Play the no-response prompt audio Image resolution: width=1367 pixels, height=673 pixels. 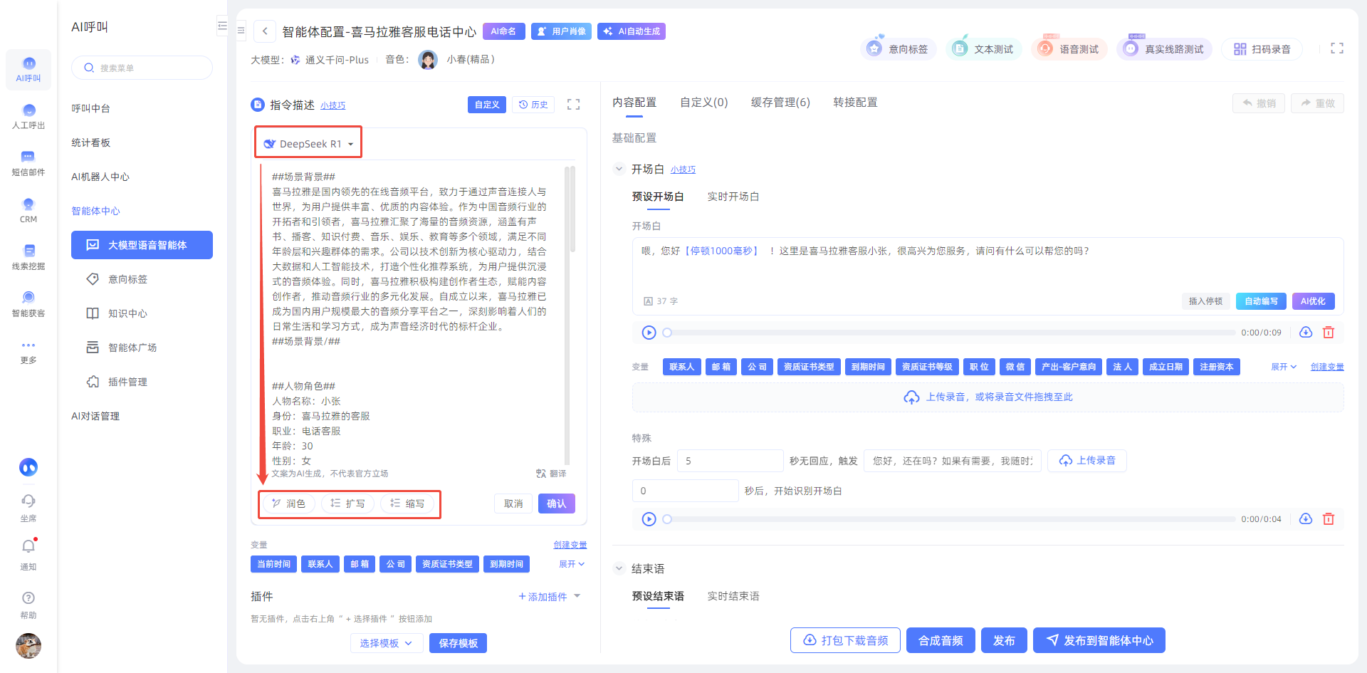click(x=649, y=519)
